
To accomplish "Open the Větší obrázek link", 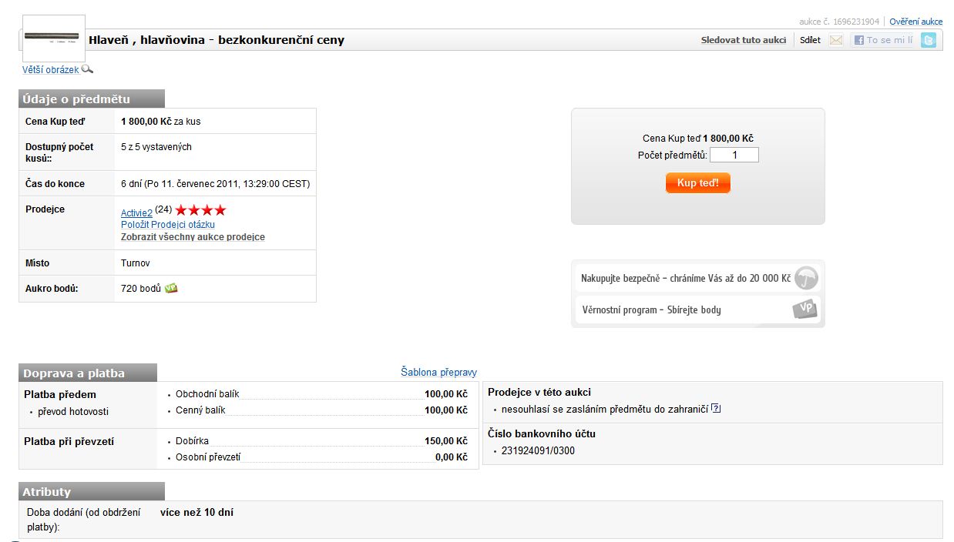I will point(51,70).
